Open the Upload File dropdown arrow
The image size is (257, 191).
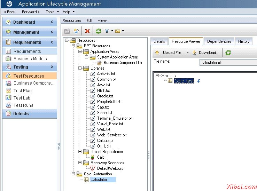188,53
